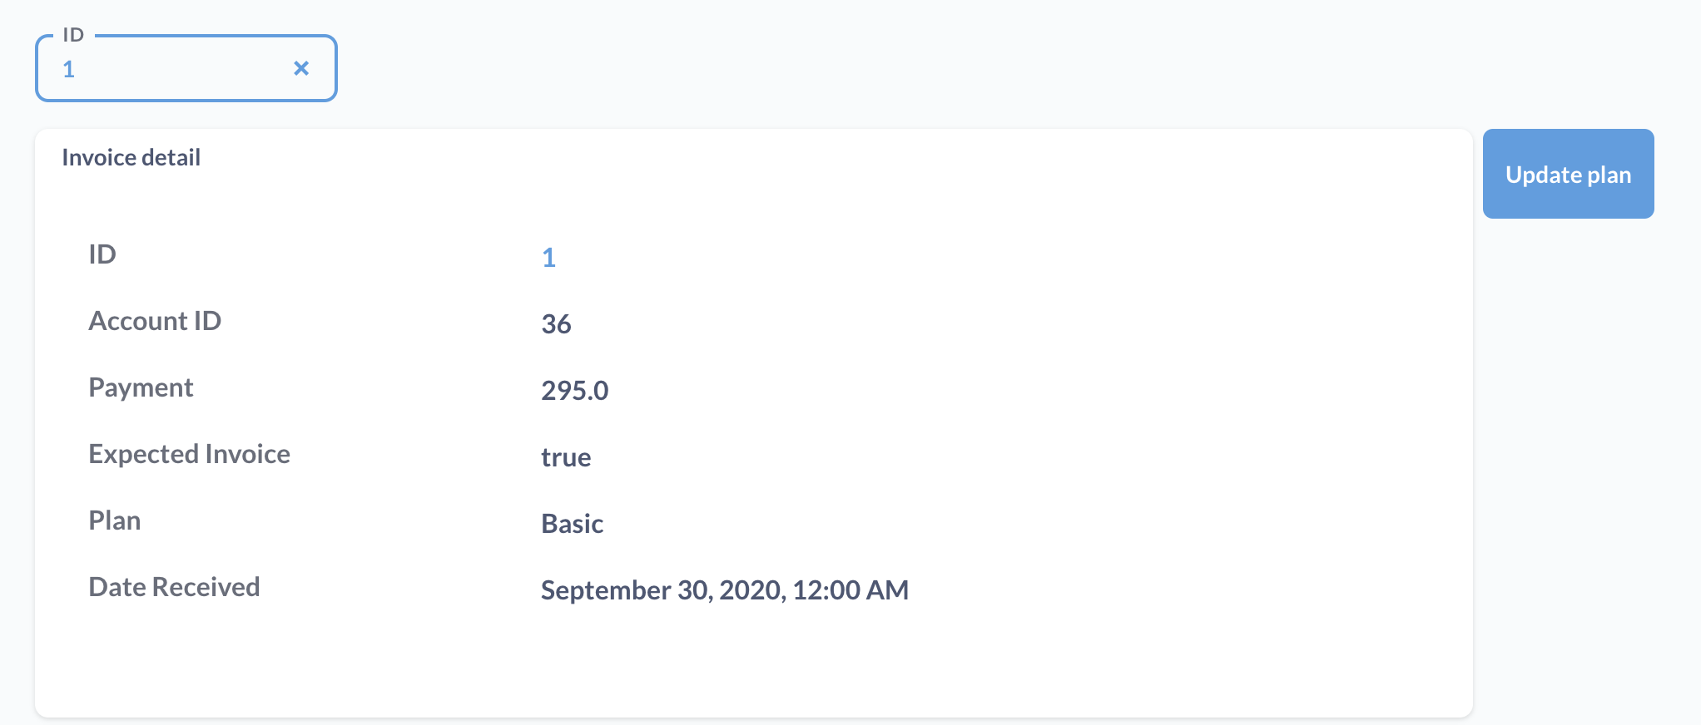Viewport: 1701px width, 725px height.
Task: Clear the ID filter with the X icon
Action: tap(301, 69)
